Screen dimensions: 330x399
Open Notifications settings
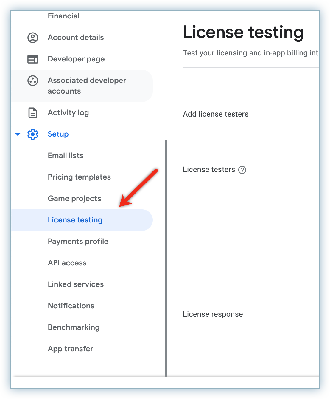tap(71, 306)
